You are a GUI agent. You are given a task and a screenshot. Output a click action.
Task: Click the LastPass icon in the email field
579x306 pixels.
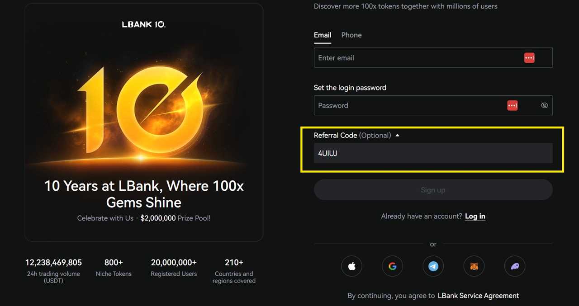pyautogui.click(x=529, y=57)
